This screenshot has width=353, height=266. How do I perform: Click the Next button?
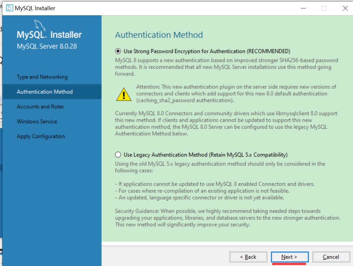point(290,257)
